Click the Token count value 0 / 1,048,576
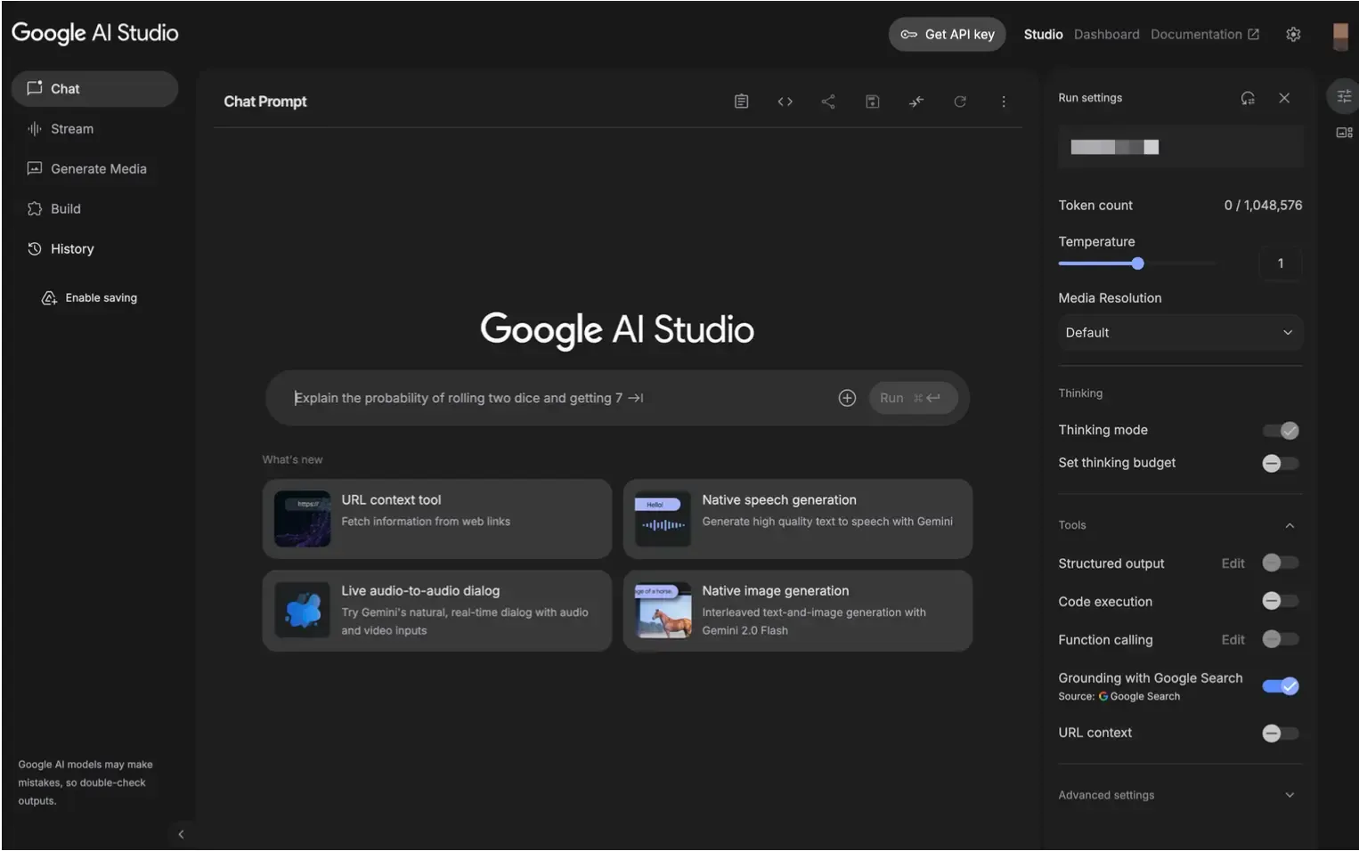The width and height of the screenshot is (1359, 851). (1263, 205)
